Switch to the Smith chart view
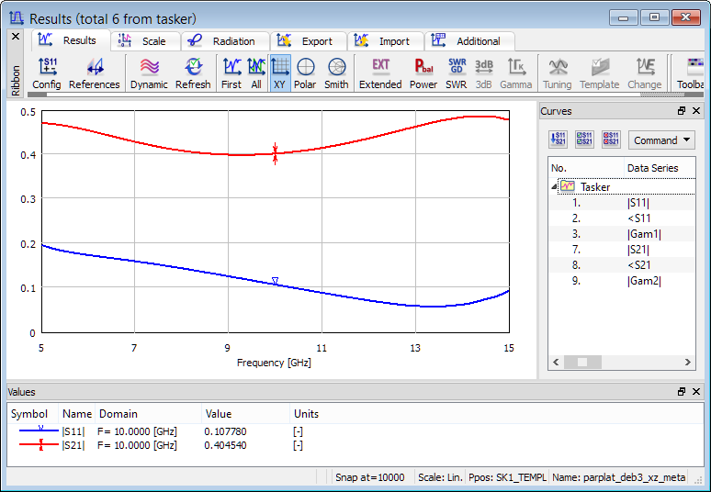This screenshot has width=711, height=492. pos(336,73)
